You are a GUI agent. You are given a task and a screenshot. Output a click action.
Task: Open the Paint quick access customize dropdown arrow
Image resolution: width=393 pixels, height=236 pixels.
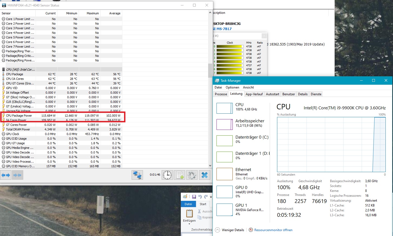211,197
